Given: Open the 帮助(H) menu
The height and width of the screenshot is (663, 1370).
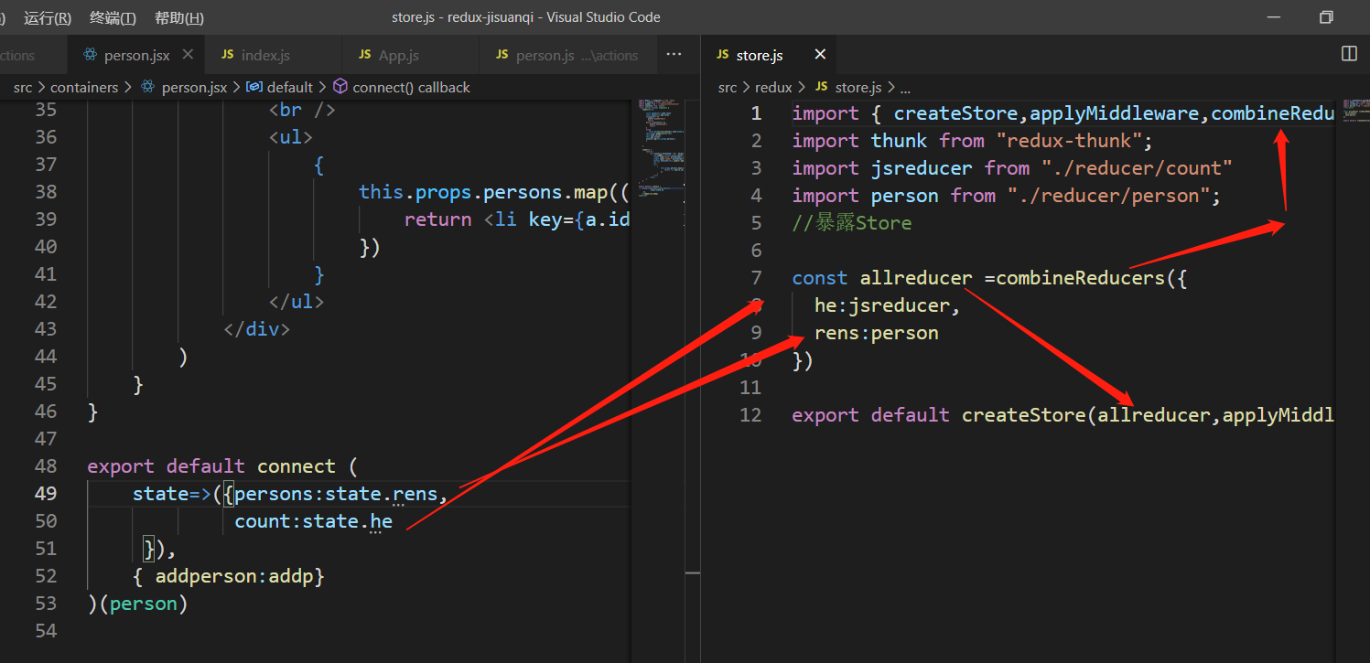Looking at the screenshot, I should click(179, 17).
